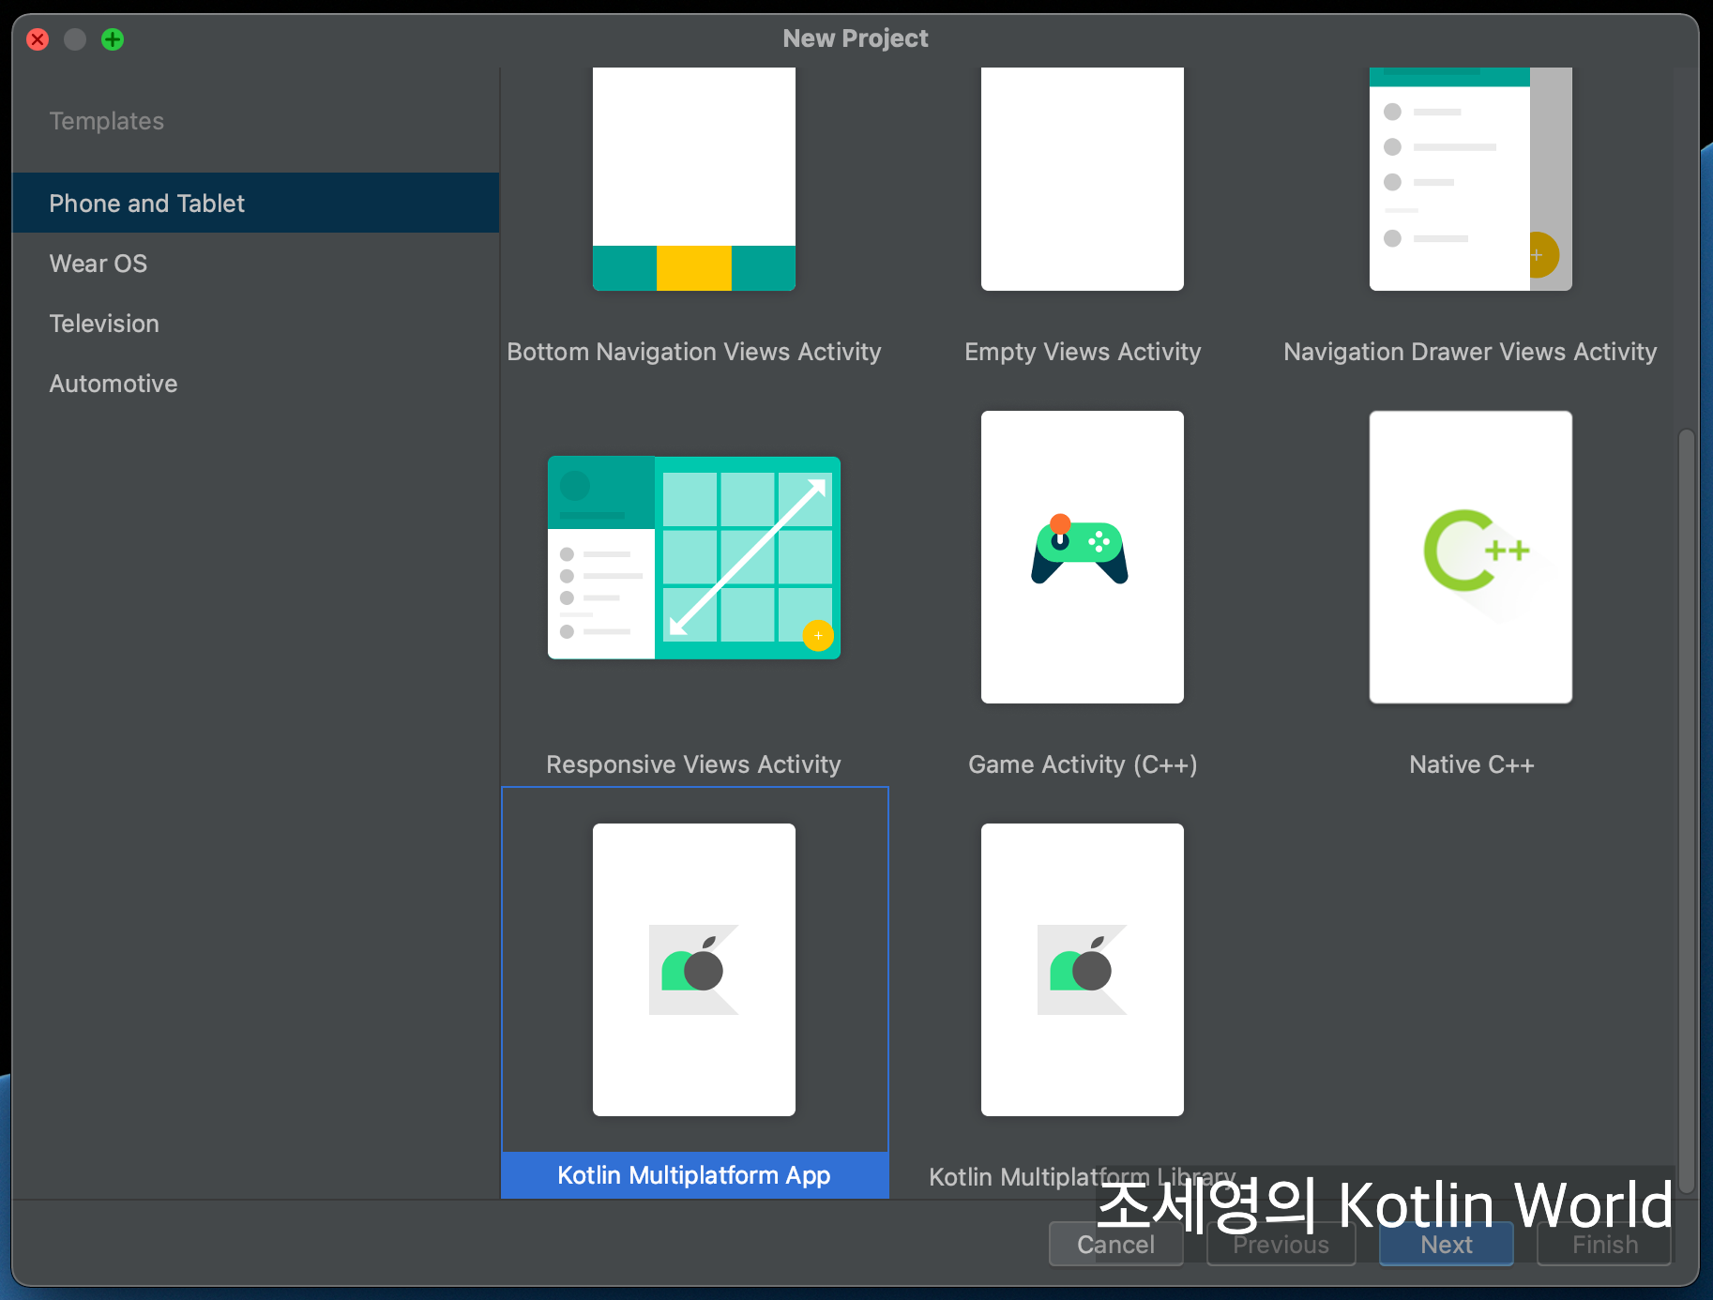This screenshot has width=1713, height=1300.
Task: Click Bottom Navigation Views Activity label
Action: (x=694, y=352)
